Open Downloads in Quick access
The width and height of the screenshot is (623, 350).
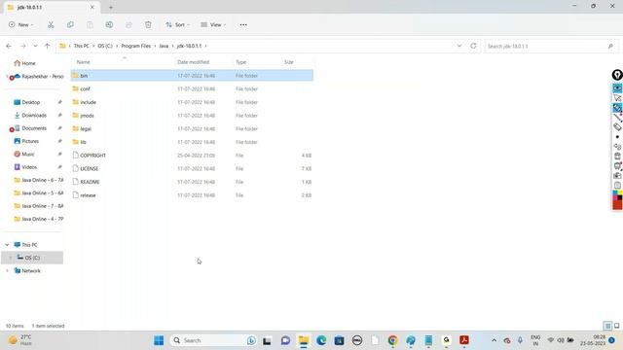pyautogui.click(x=30, y=116)
